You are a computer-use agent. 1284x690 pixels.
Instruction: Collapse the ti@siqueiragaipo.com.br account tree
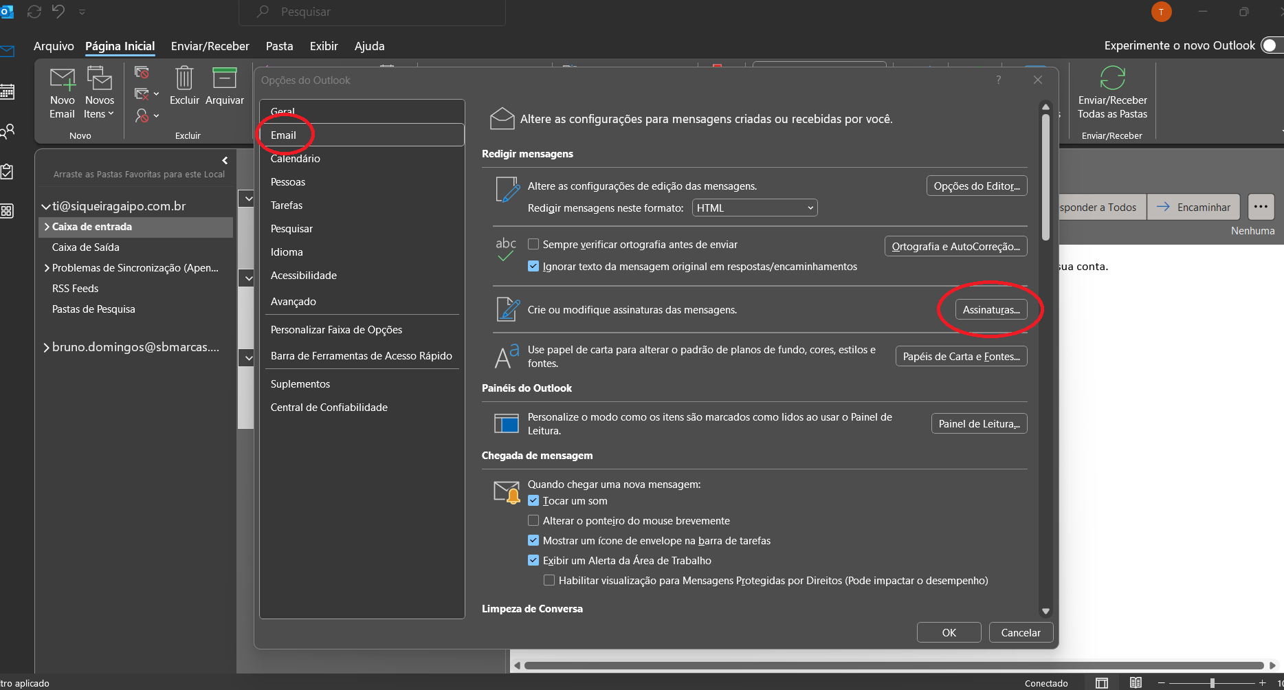click(46, 206)
